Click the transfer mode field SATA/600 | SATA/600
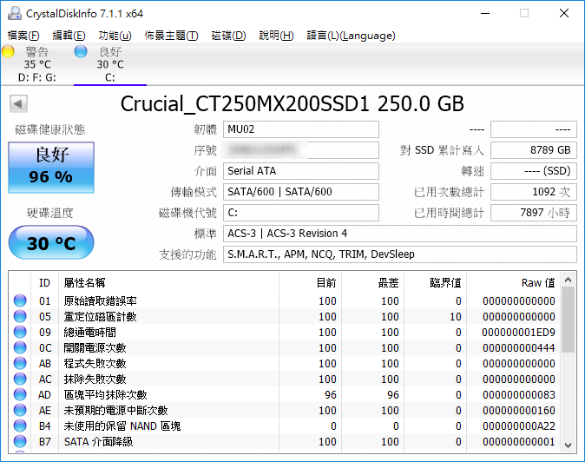The width and height of the screenshot is (585, 462). coord(300,192)
